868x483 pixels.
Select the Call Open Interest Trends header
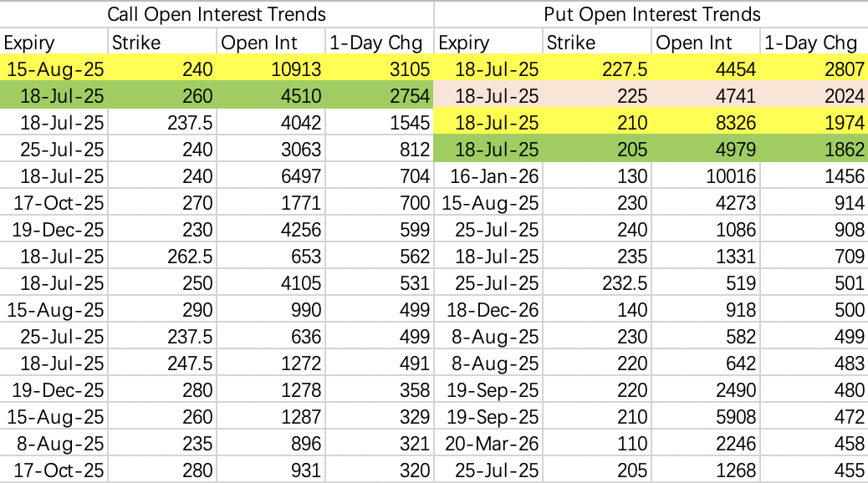coord(217,14)
